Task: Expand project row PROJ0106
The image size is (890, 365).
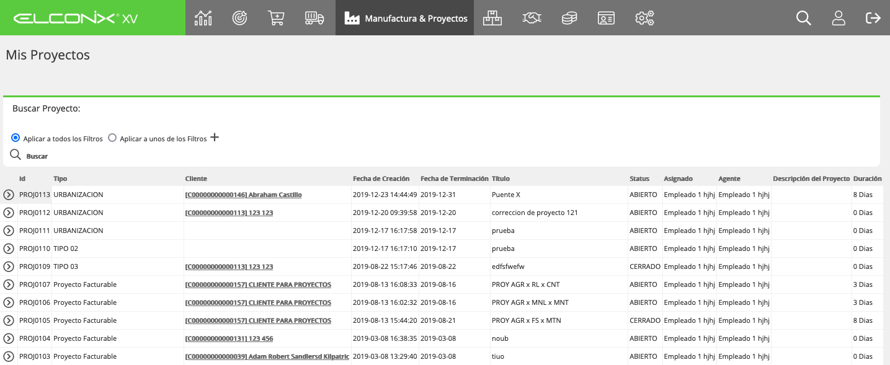Action: click(9, 302)
